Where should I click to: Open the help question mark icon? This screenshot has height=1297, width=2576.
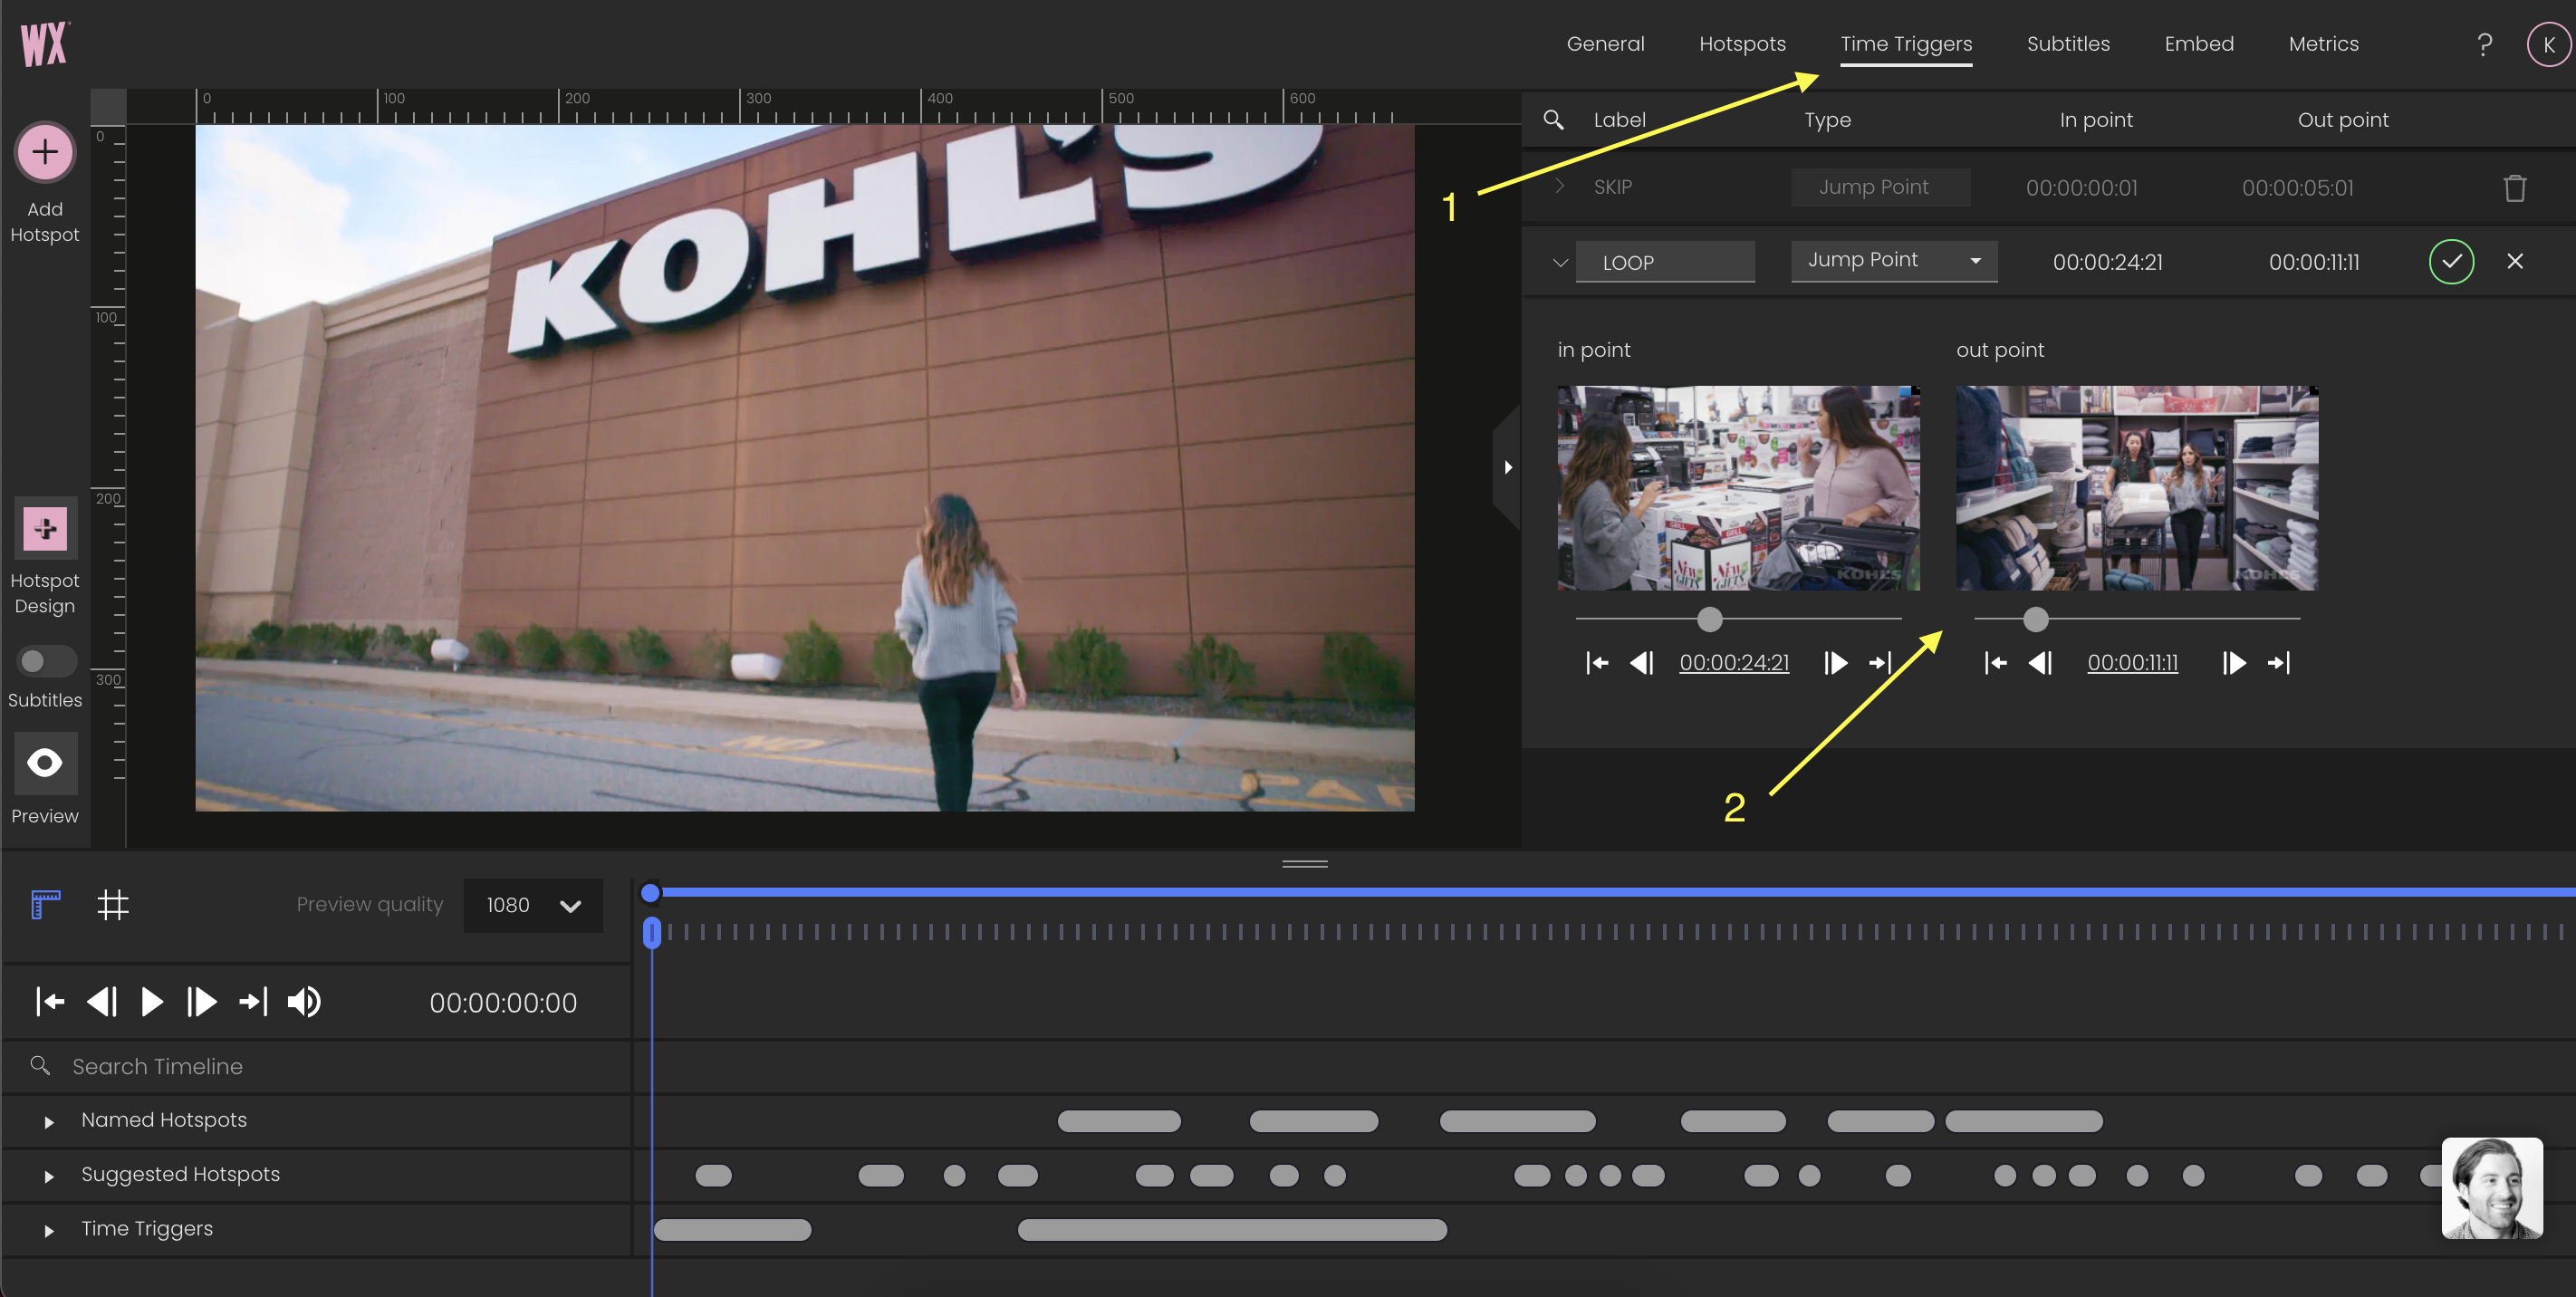[x=2484, y=44]
